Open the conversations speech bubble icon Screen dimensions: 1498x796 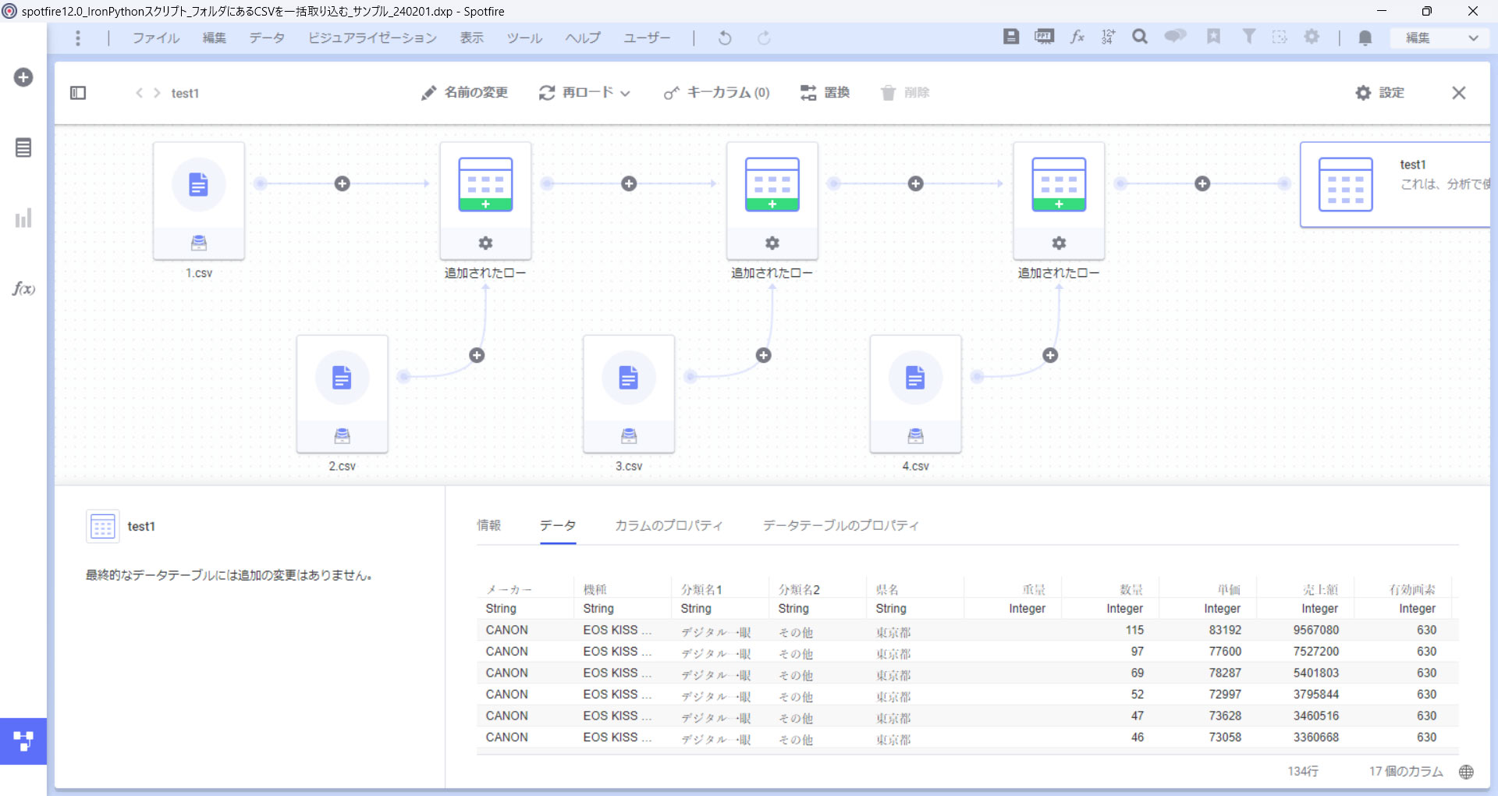click(1175, 37)
